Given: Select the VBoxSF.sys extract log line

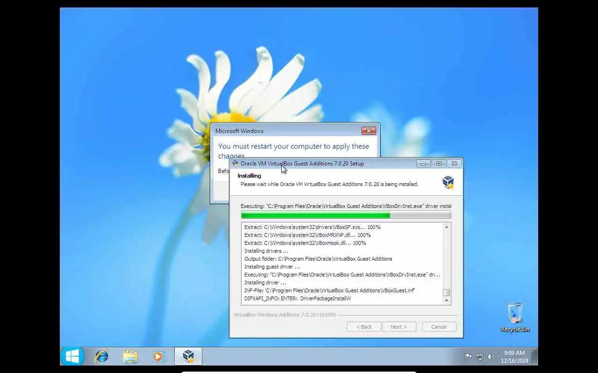Looking at the screenshot, I should 313,227.
